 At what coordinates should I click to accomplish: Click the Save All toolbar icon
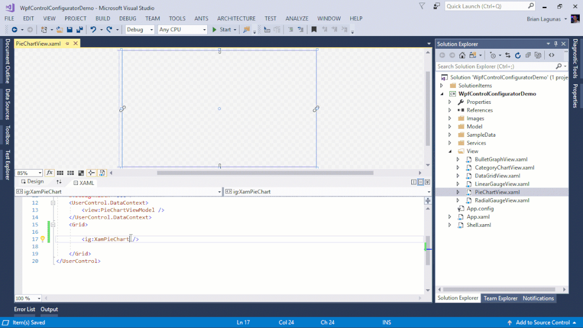click(x=79, y=30)
